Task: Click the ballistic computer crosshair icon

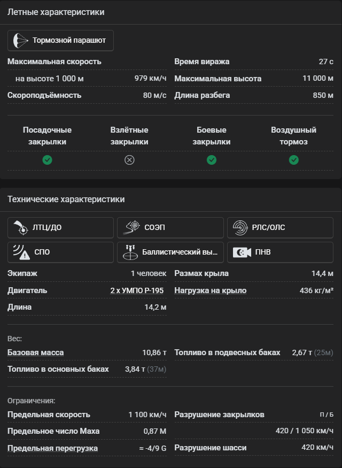Action: (130, 252)
